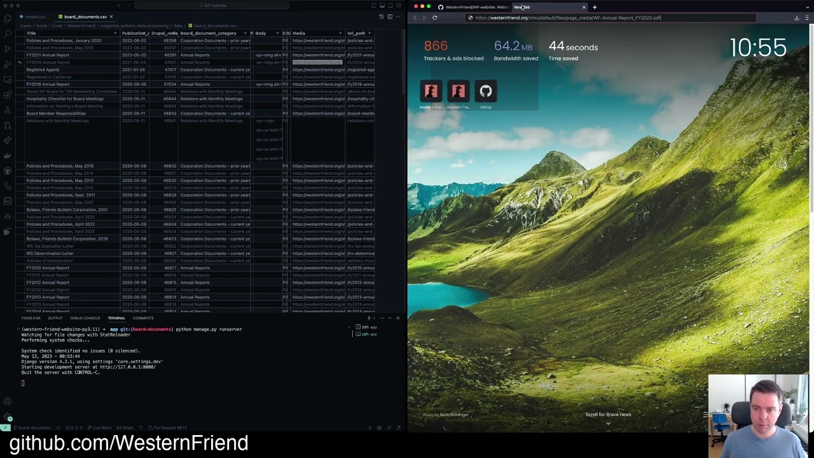Select the highlighted Media cell in the FY2020 Annual Report row
814x458 pixels.
pyautogui.click(x=317, y=62)
